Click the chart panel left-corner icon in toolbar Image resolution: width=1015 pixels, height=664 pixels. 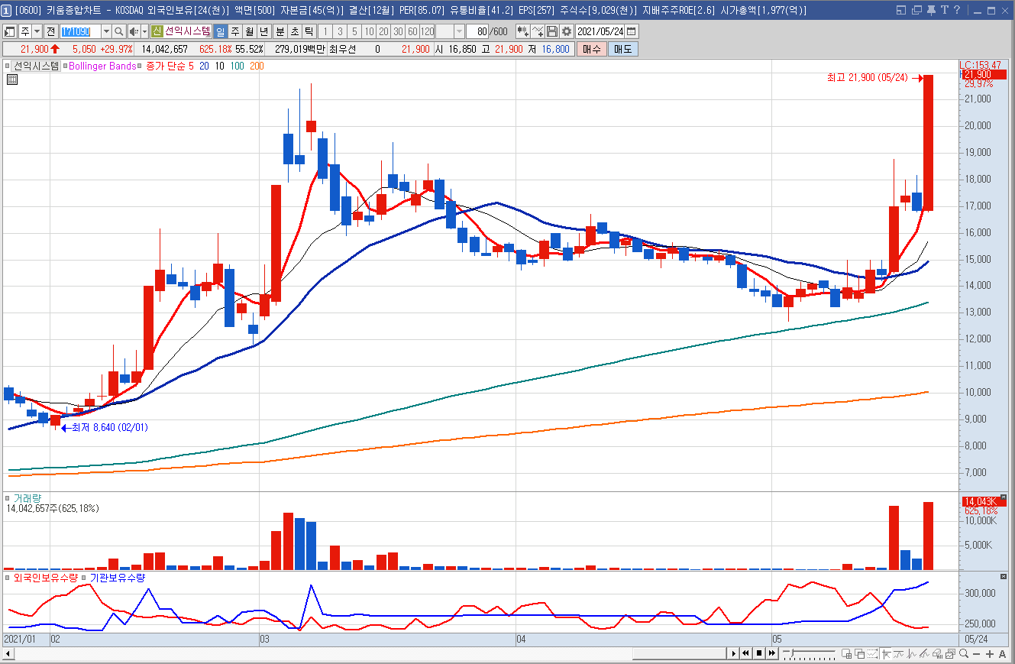click(x=8, y=31)
